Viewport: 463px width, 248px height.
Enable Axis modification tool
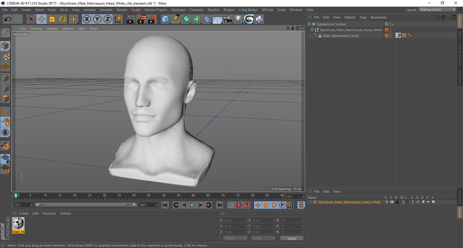click(5, 112)
